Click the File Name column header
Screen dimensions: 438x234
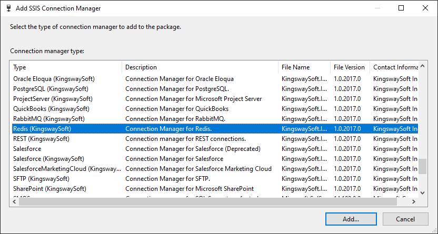tap(304, 67)
